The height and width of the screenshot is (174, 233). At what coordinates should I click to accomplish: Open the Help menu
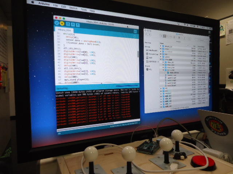pyautogui.click(x=92, y=11)
